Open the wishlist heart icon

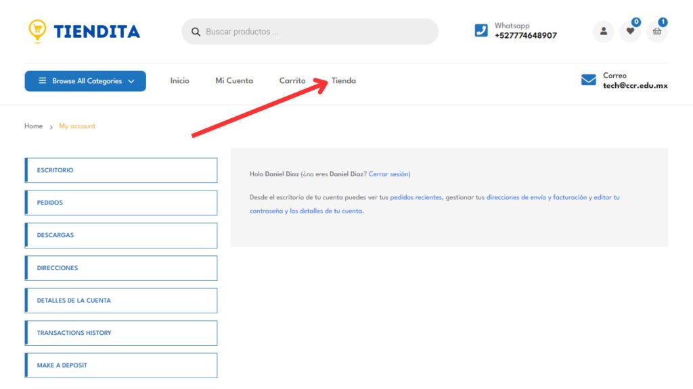click(x=630, y=31)
